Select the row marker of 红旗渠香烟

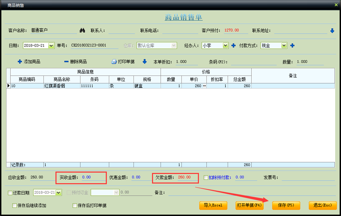click(9, 86)
